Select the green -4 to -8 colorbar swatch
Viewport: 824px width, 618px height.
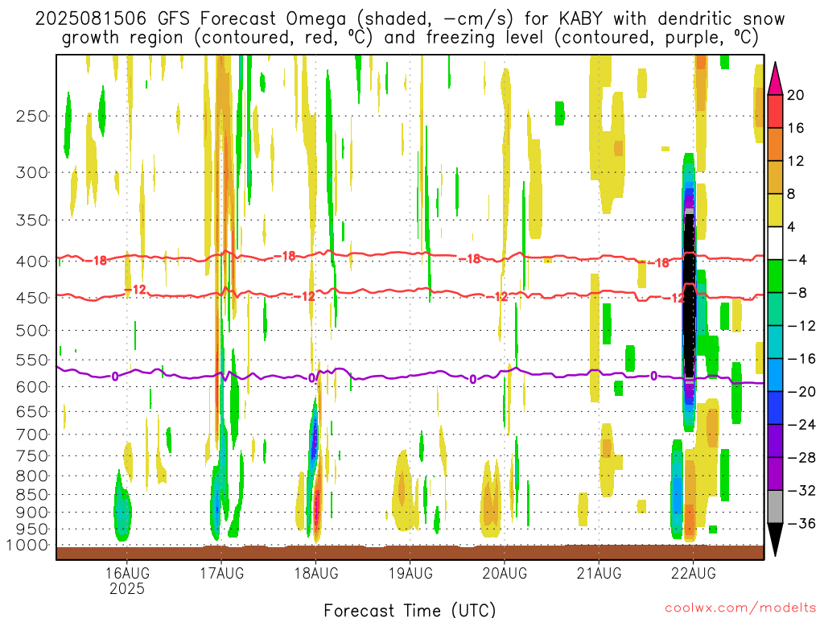click(775, 277)
